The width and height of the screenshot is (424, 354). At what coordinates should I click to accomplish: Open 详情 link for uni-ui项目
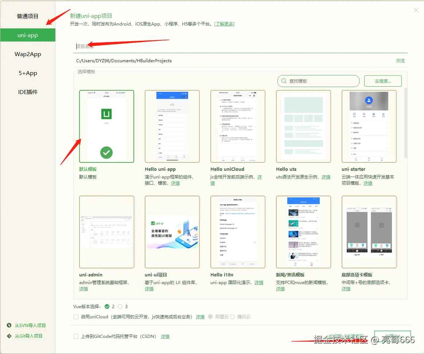149,289
